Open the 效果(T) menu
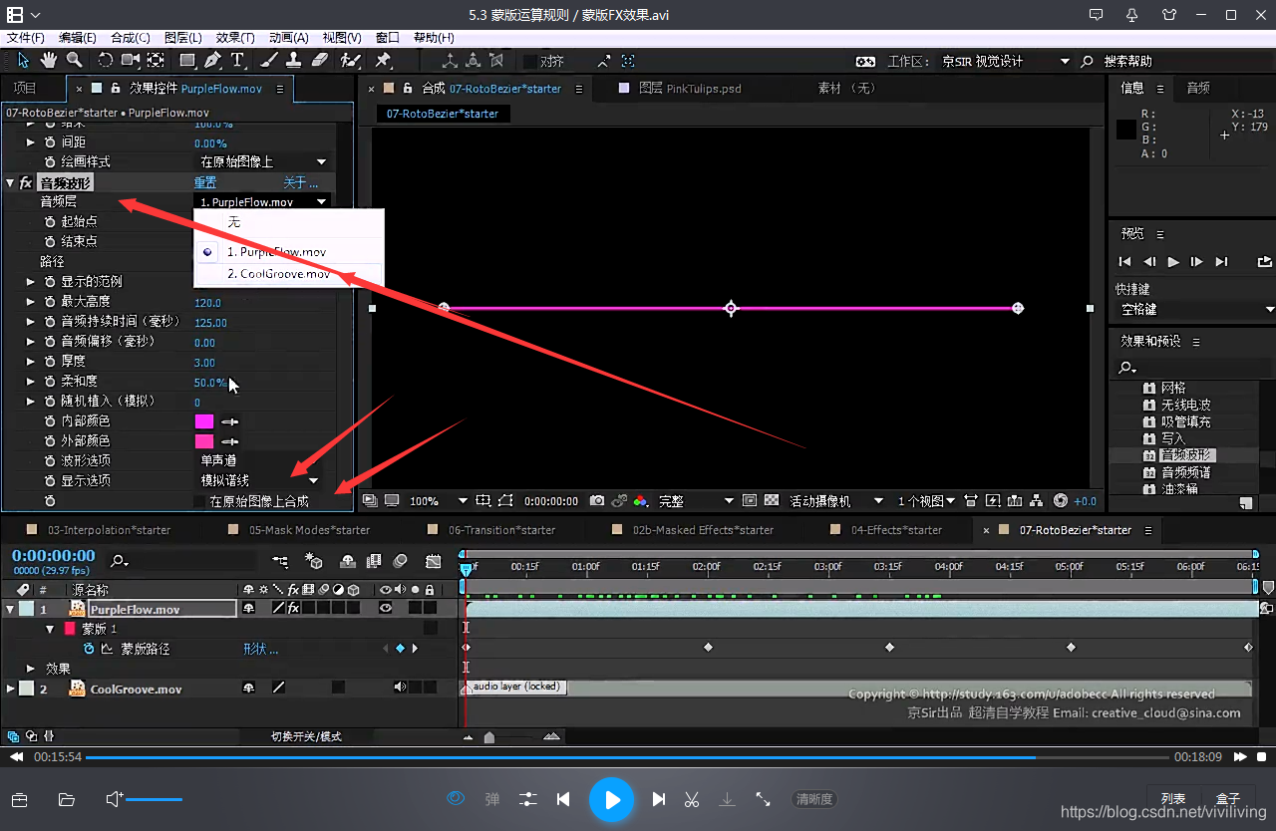This screenshot has height=831, width=1276. (x=235, y=37)
